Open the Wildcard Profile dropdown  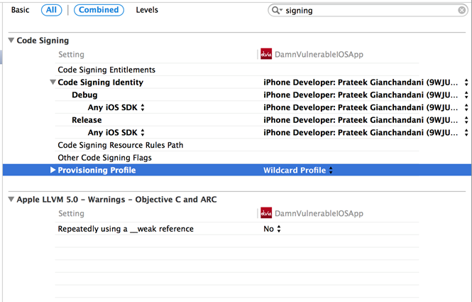tap(298, 171)
